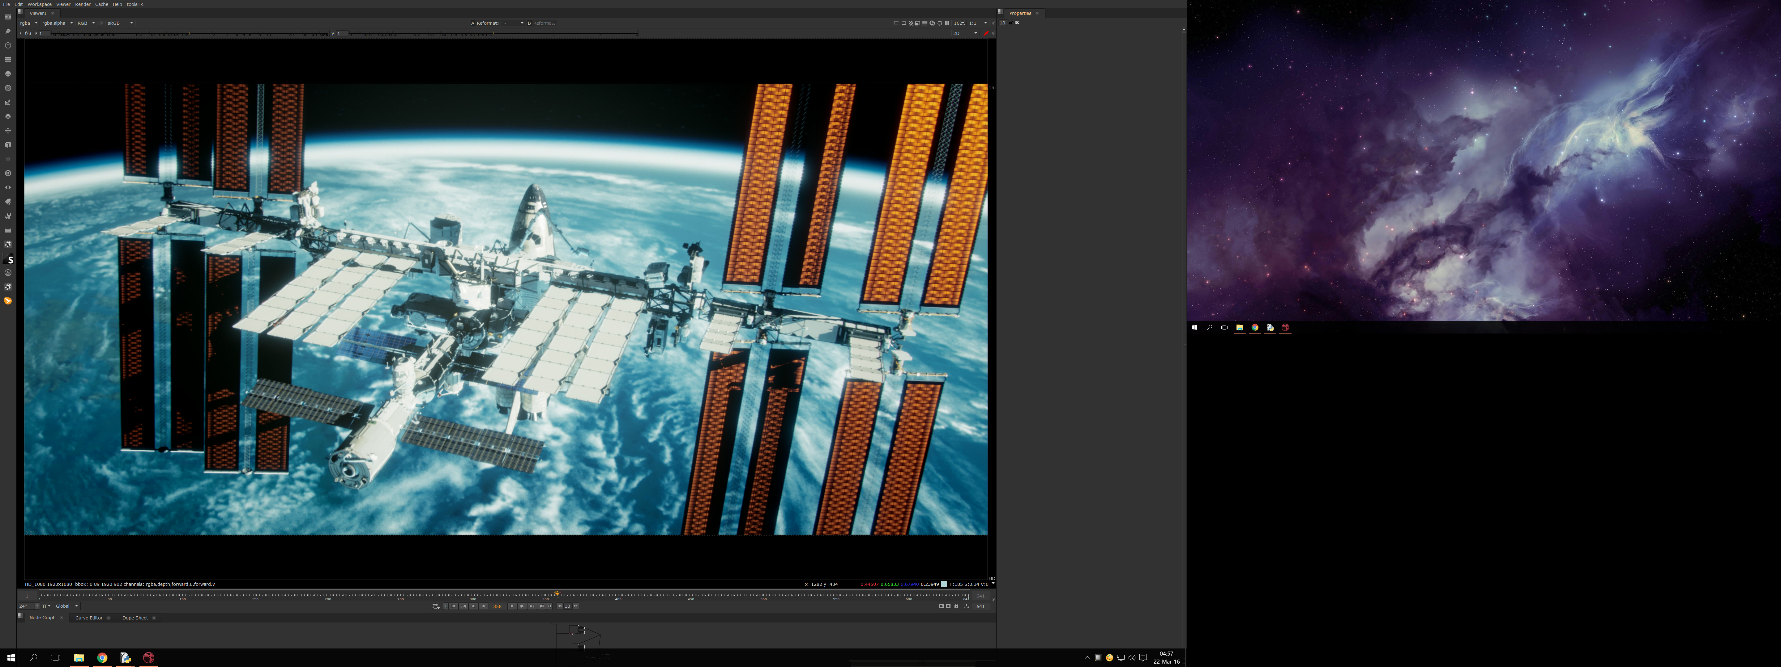Open the Image nodes toolbar menu
Screen dimensions: 1781x667
point(8,17)
